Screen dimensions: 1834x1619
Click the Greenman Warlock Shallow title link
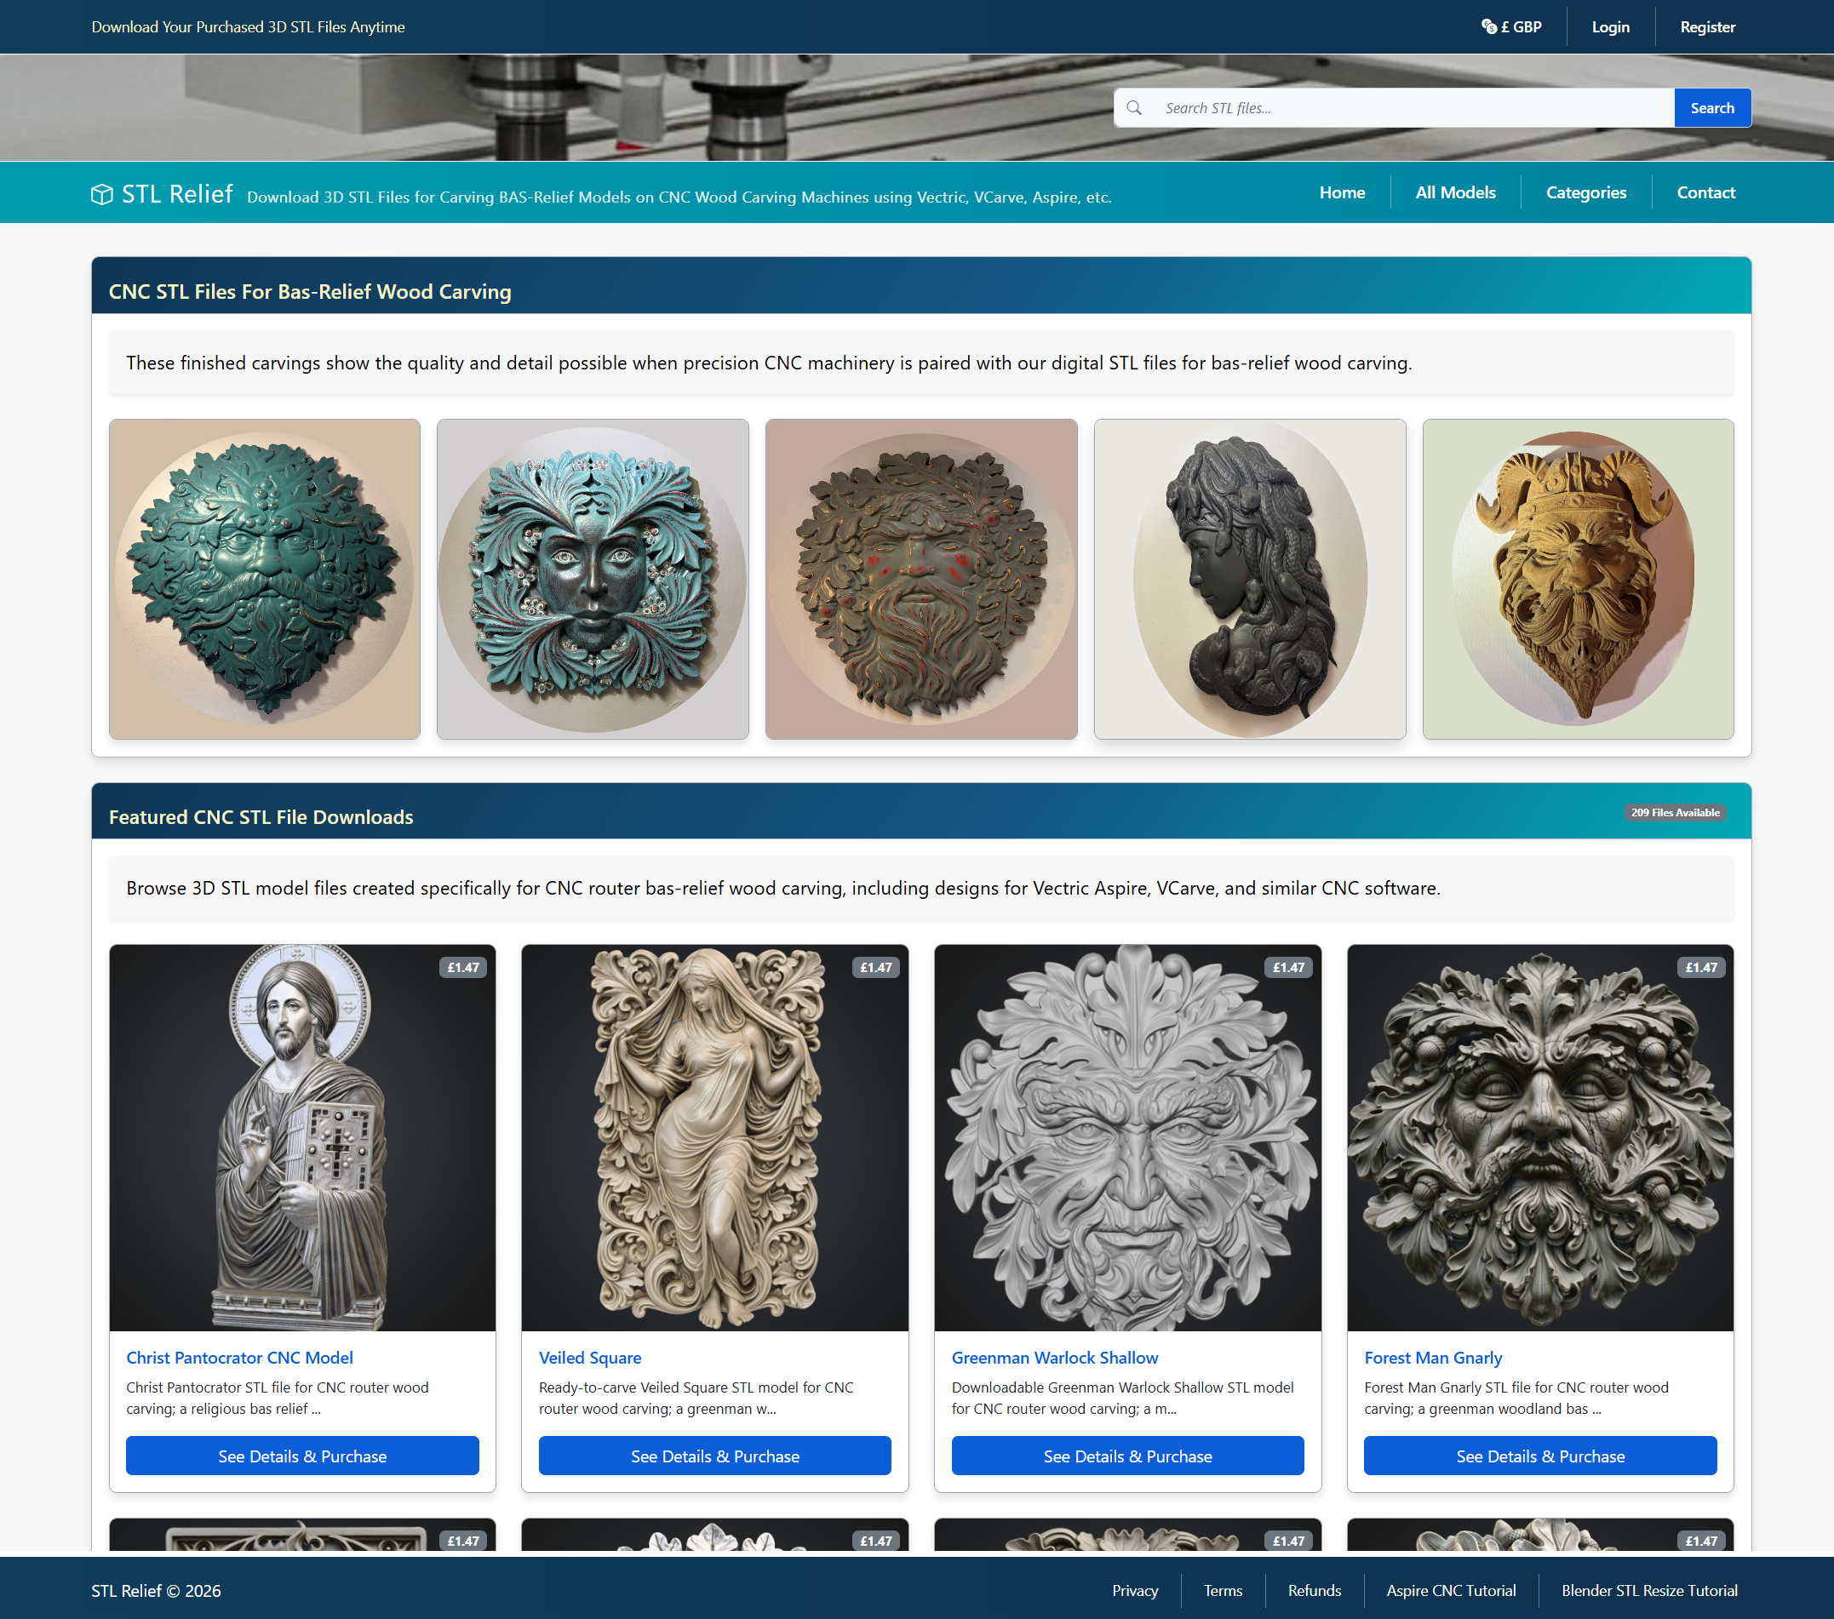(x=1055, y=1358)
